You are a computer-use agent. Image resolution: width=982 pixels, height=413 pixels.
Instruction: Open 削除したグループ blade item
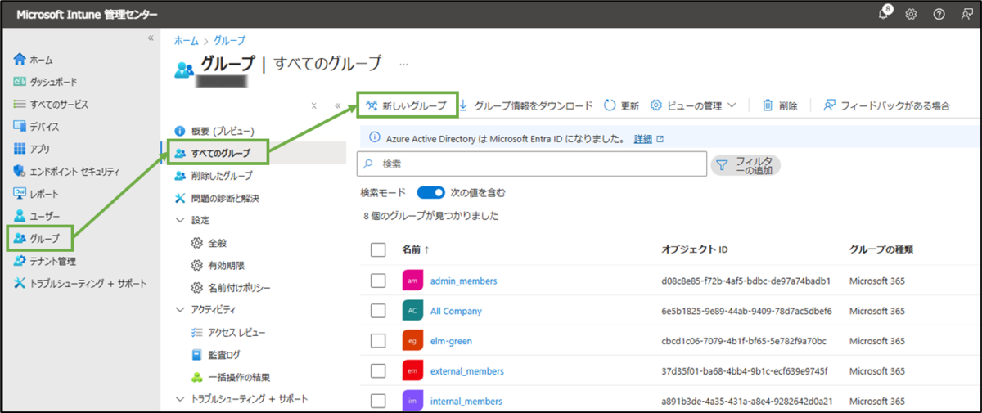pos(214,176)
